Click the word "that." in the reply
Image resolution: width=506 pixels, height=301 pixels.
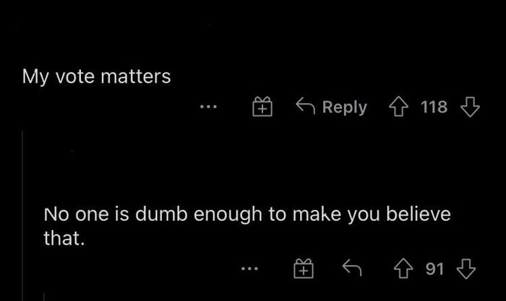click(64, 237)
